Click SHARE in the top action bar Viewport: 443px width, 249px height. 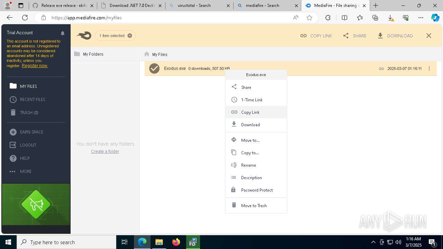point(355,36)
